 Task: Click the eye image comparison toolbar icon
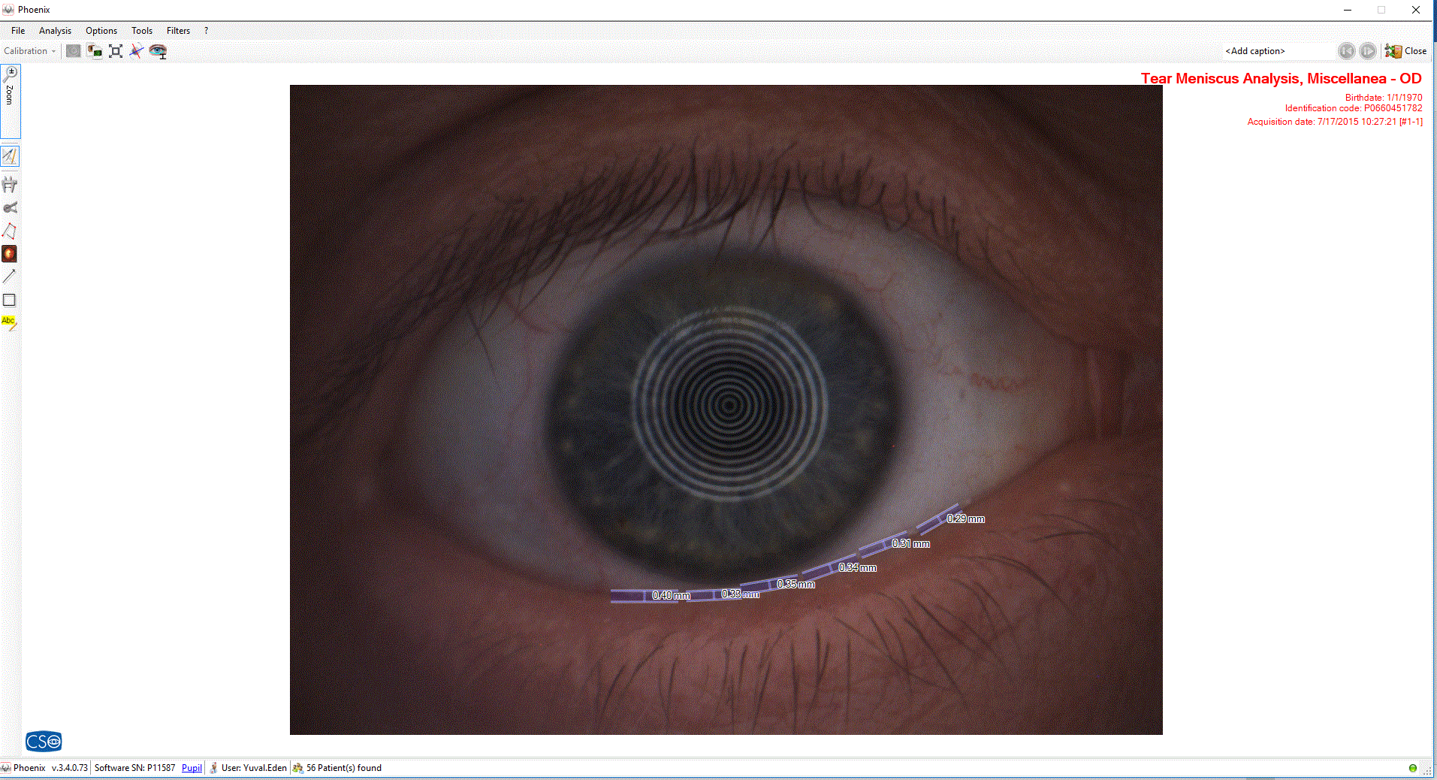pyautogui.click(x=95, y=51)
